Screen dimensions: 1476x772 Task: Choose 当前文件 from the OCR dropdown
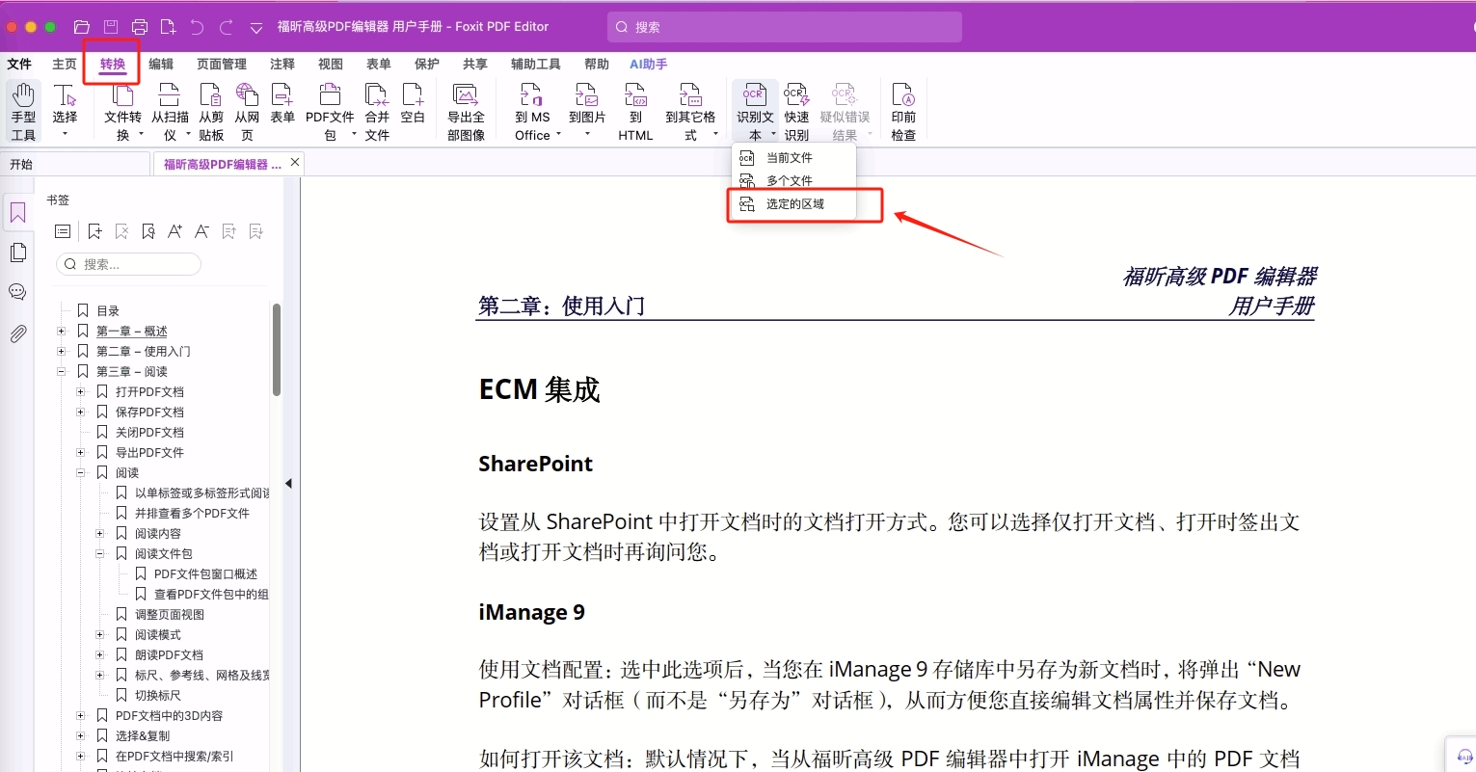coord(794,158)
